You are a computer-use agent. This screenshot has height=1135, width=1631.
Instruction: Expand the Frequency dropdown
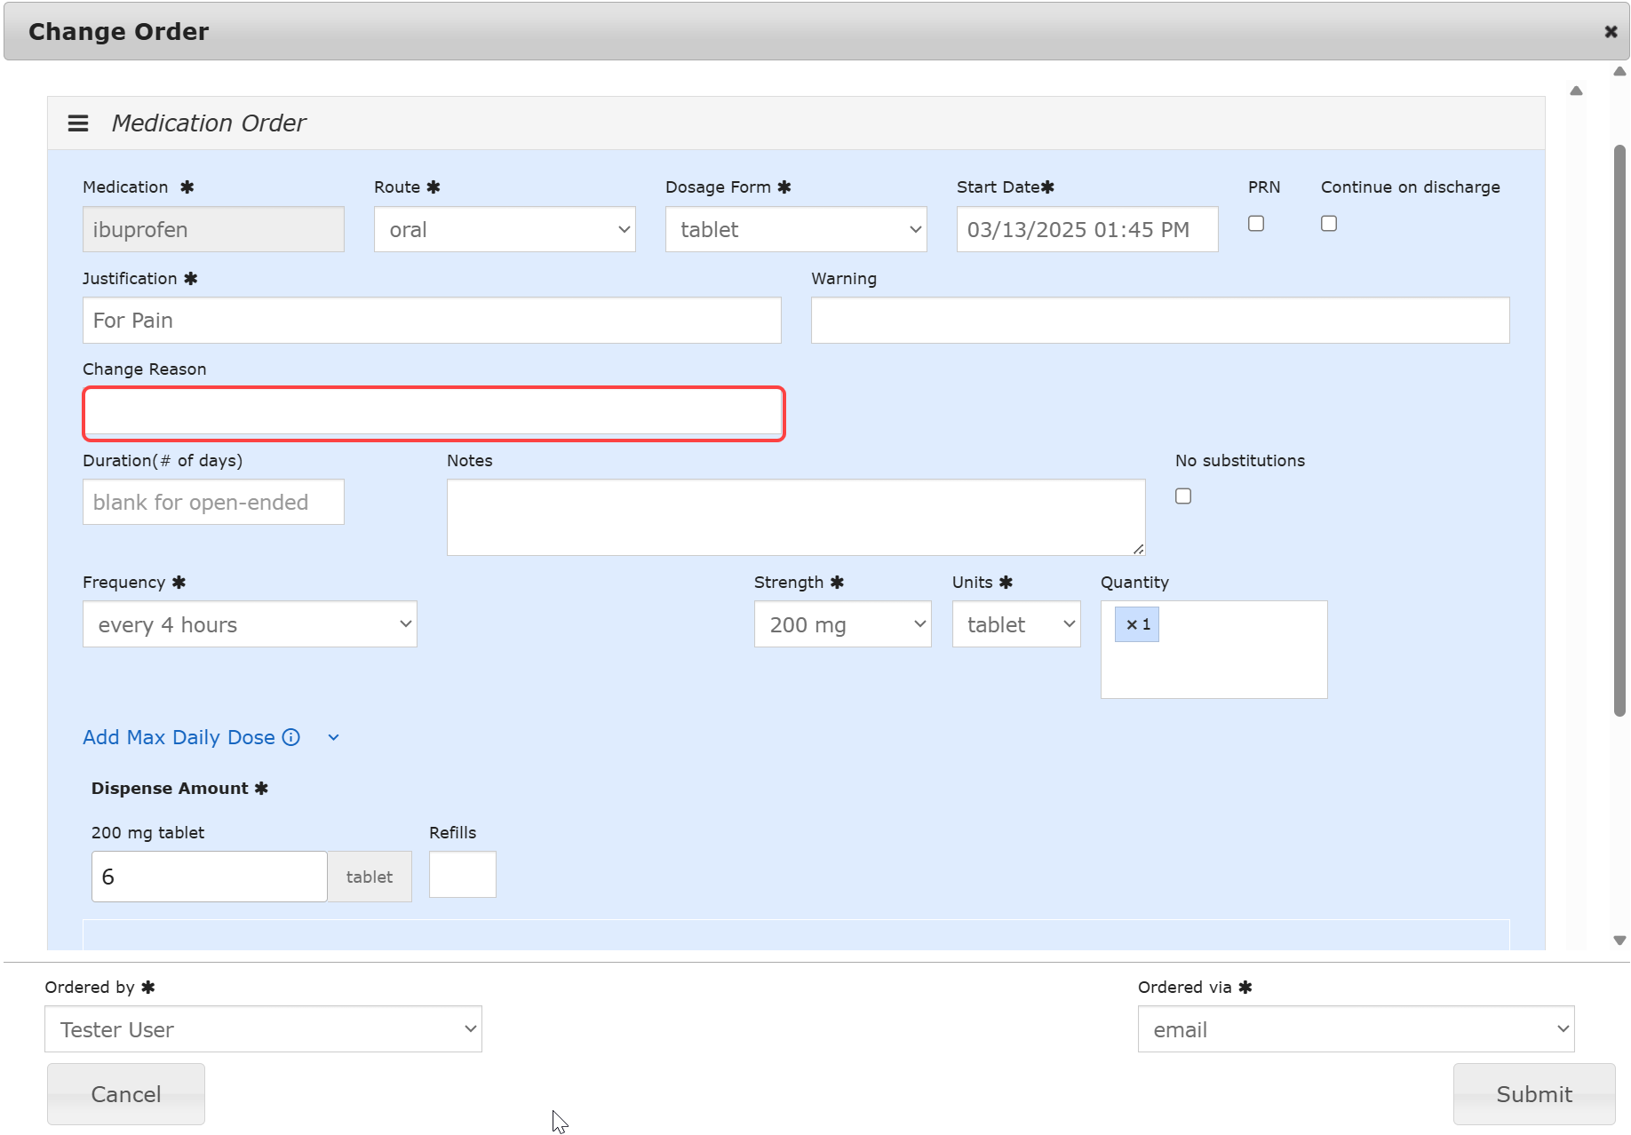click(x=250, y=624)
